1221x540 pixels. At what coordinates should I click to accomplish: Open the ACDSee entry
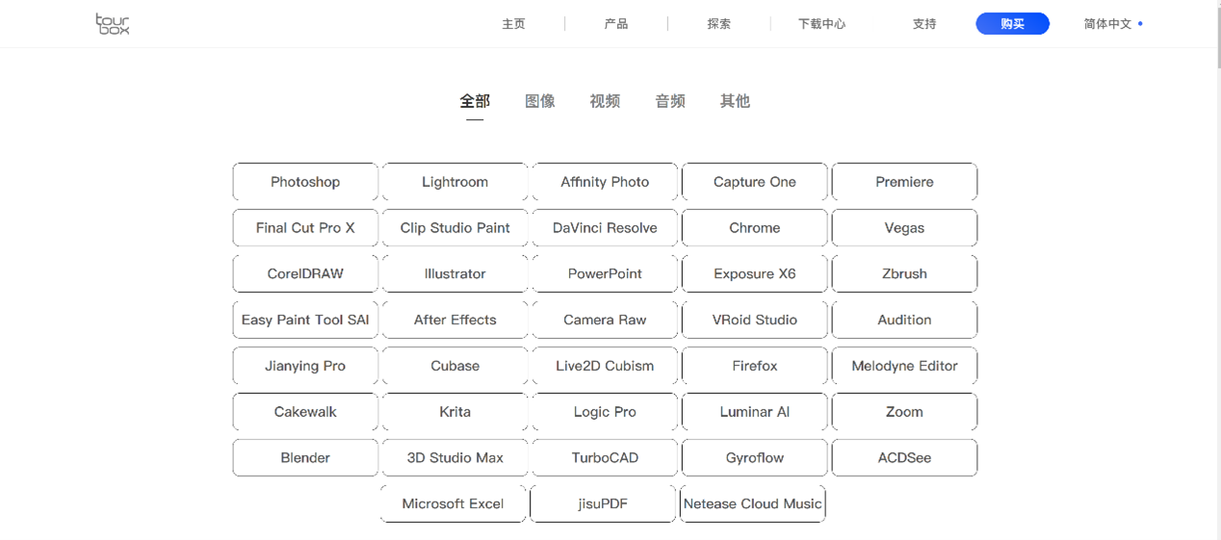click(x=904, y=458)
